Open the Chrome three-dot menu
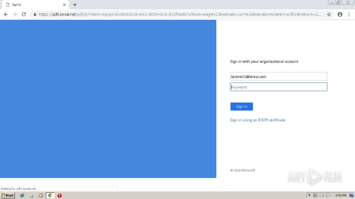The image size is (355, 199). 349,14
